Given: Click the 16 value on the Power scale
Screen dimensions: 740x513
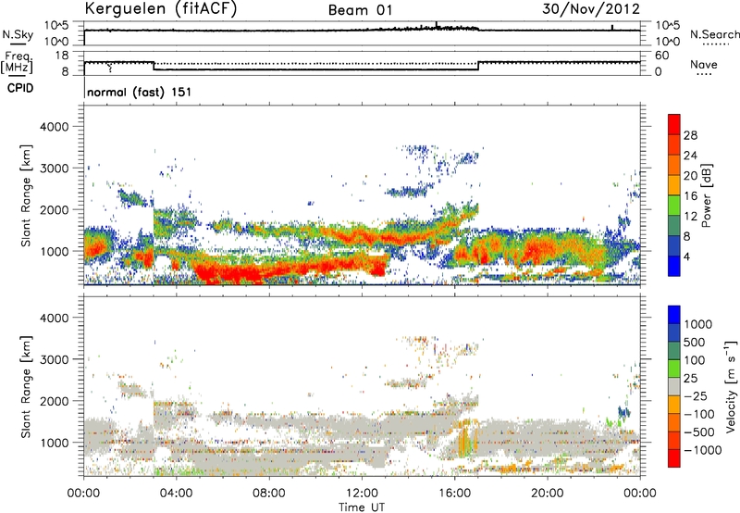Looking at the screenshot, I should pos(690,196).
